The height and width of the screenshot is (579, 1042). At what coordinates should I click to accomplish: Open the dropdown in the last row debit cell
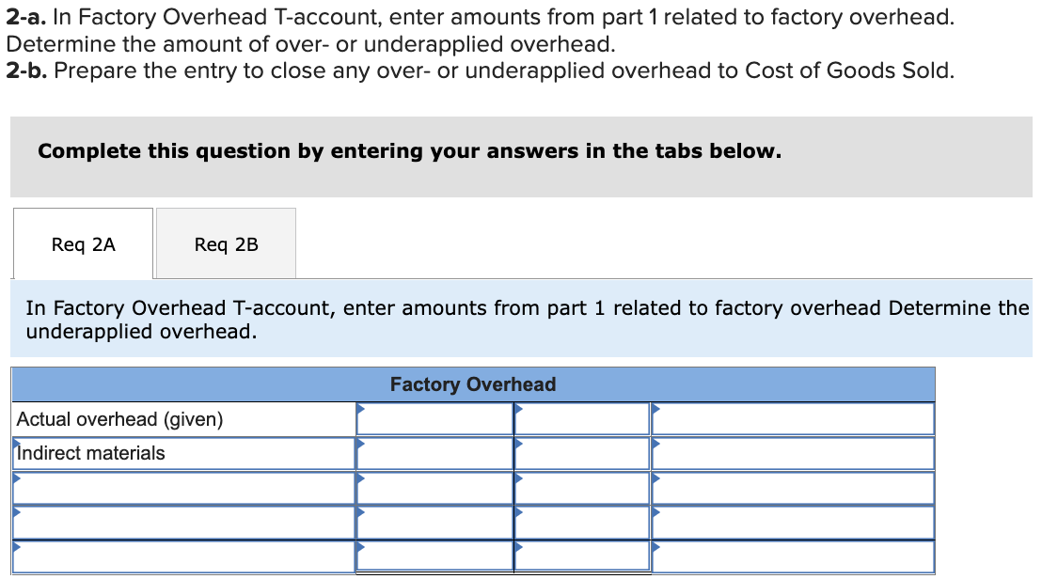[x=358, y=549]
